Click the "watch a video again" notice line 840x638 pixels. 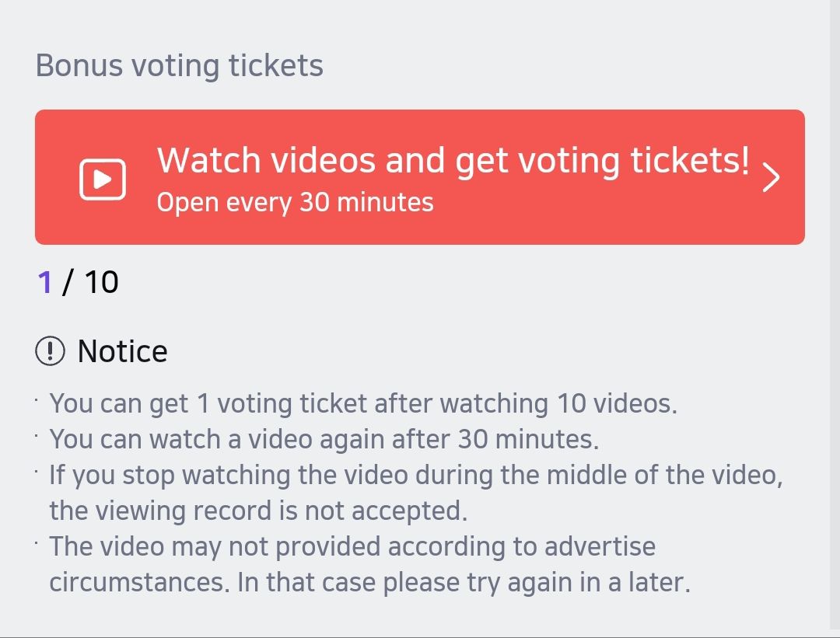(x=324, y=440)
